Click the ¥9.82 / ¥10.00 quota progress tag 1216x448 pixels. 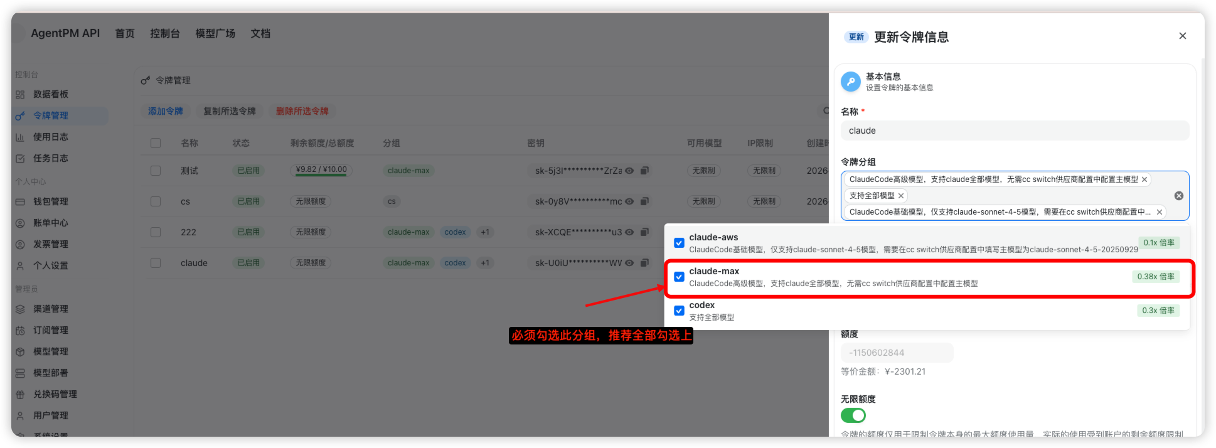(321, 170)
